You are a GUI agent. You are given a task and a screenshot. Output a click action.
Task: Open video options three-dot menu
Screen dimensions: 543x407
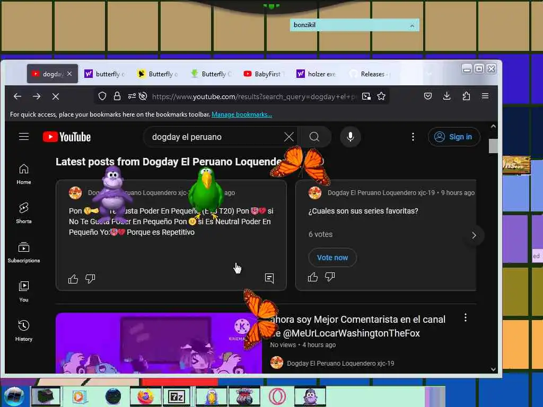[x=466, y=317]
